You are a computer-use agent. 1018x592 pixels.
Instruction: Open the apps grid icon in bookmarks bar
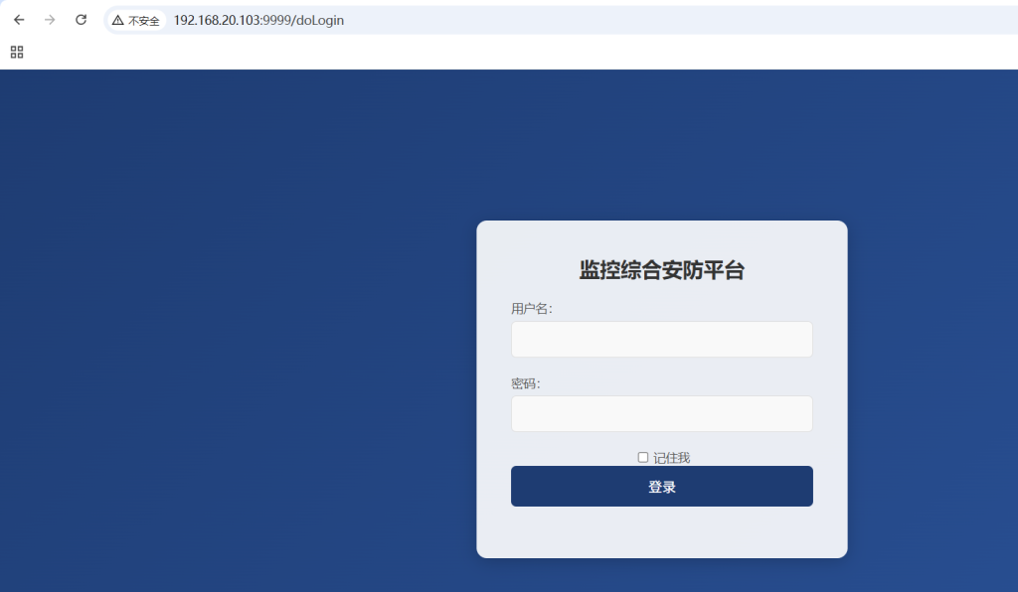pyautogui.click(x=17, y=52)
